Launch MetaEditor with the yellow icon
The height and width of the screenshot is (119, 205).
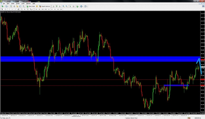[x=37, y=6]
